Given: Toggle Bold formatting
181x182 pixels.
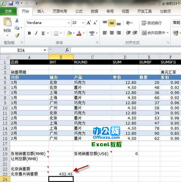Looking at the screenshot, I should [29, 33].
